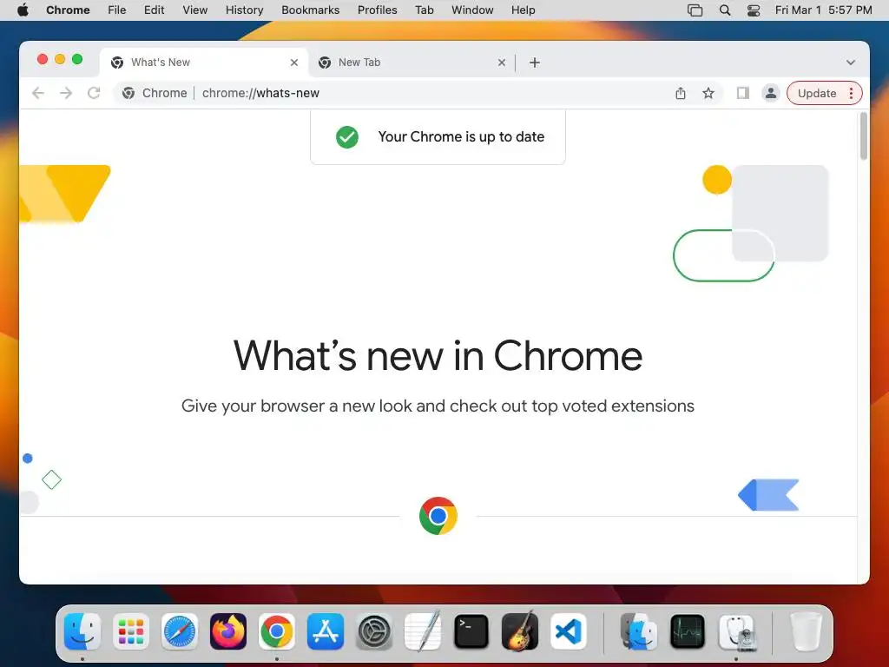Close the What's New tab
Viewport: 889px width, 667px height.
pyautogui.click(x=294, y=63)
